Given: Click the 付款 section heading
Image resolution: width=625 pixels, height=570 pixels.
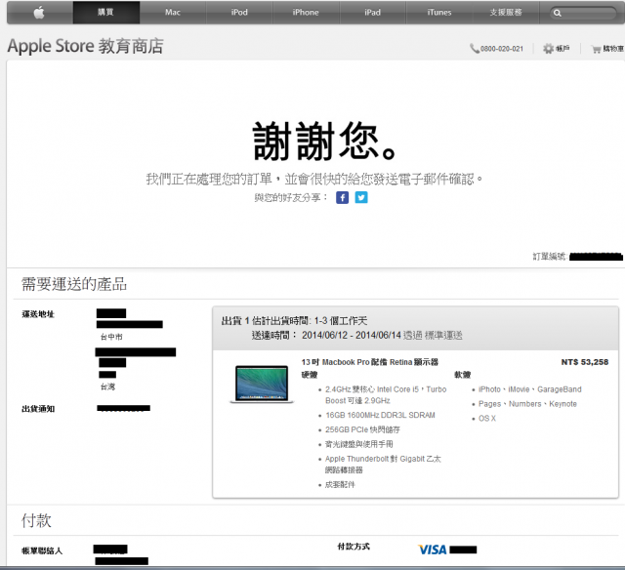Looking at the screenshot, I should point(36,520).
